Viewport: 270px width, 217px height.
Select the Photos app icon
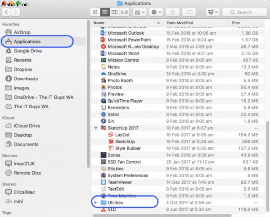[x=103, y=87]
